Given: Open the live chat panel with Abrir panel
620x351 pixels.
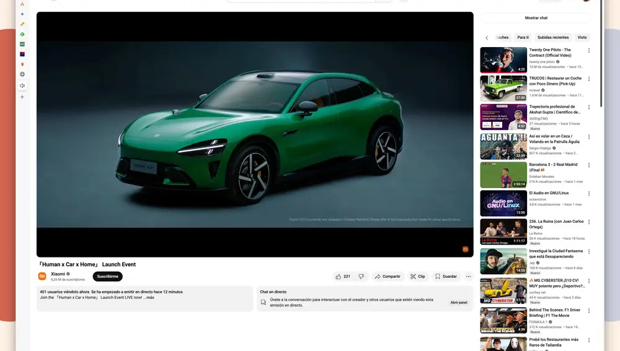Looking at the screenshot, I should pyautogui.click(x=459, y=303).
